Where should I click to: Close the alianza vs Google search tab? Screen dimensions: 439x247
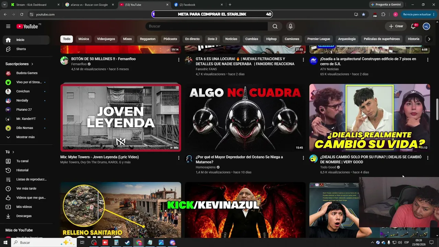point(113,5)
